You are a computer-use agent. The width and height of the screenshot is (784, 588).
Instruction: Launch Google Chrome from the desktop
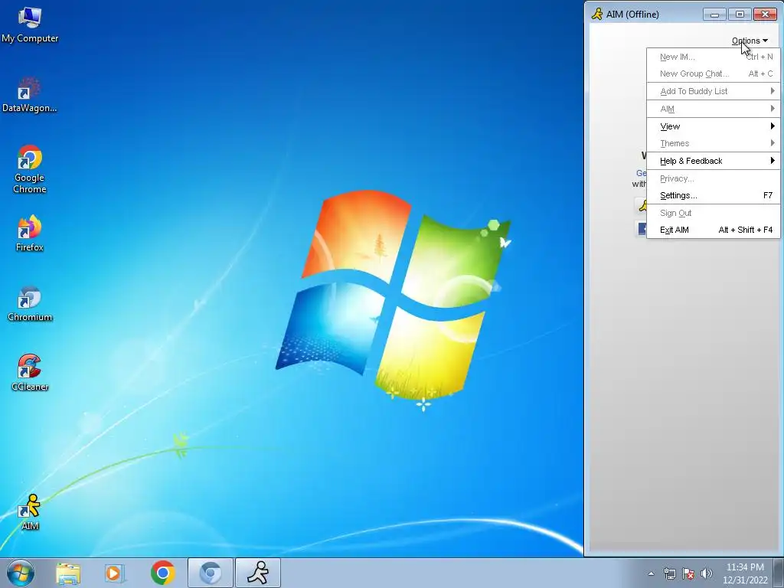30,169
